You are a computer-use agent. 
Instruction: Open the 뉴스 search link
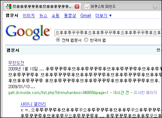[x=43, y=16]
